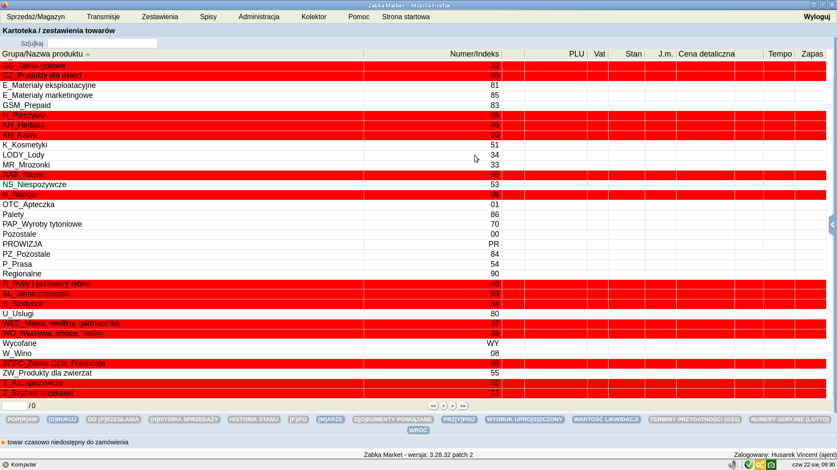Open the orange gears tray icon

760,465
